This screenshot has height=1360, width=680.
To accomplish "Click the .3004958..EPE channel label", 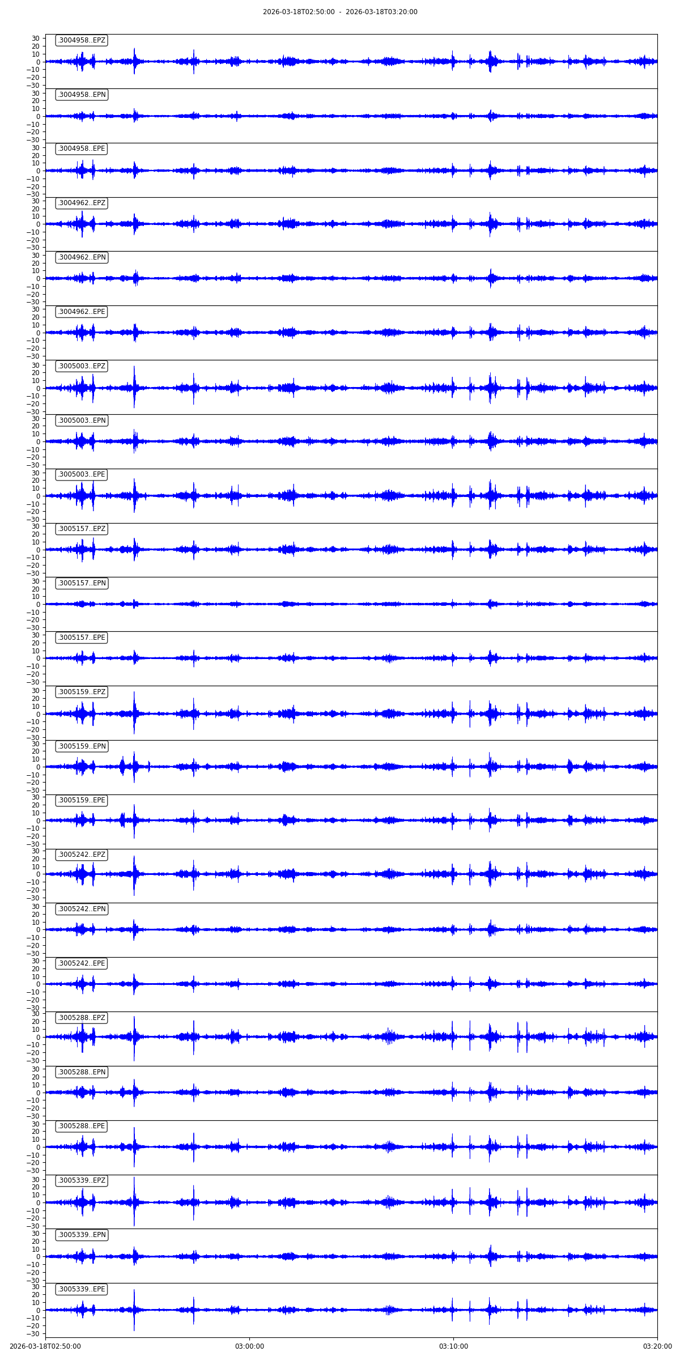I will (82, 148).
